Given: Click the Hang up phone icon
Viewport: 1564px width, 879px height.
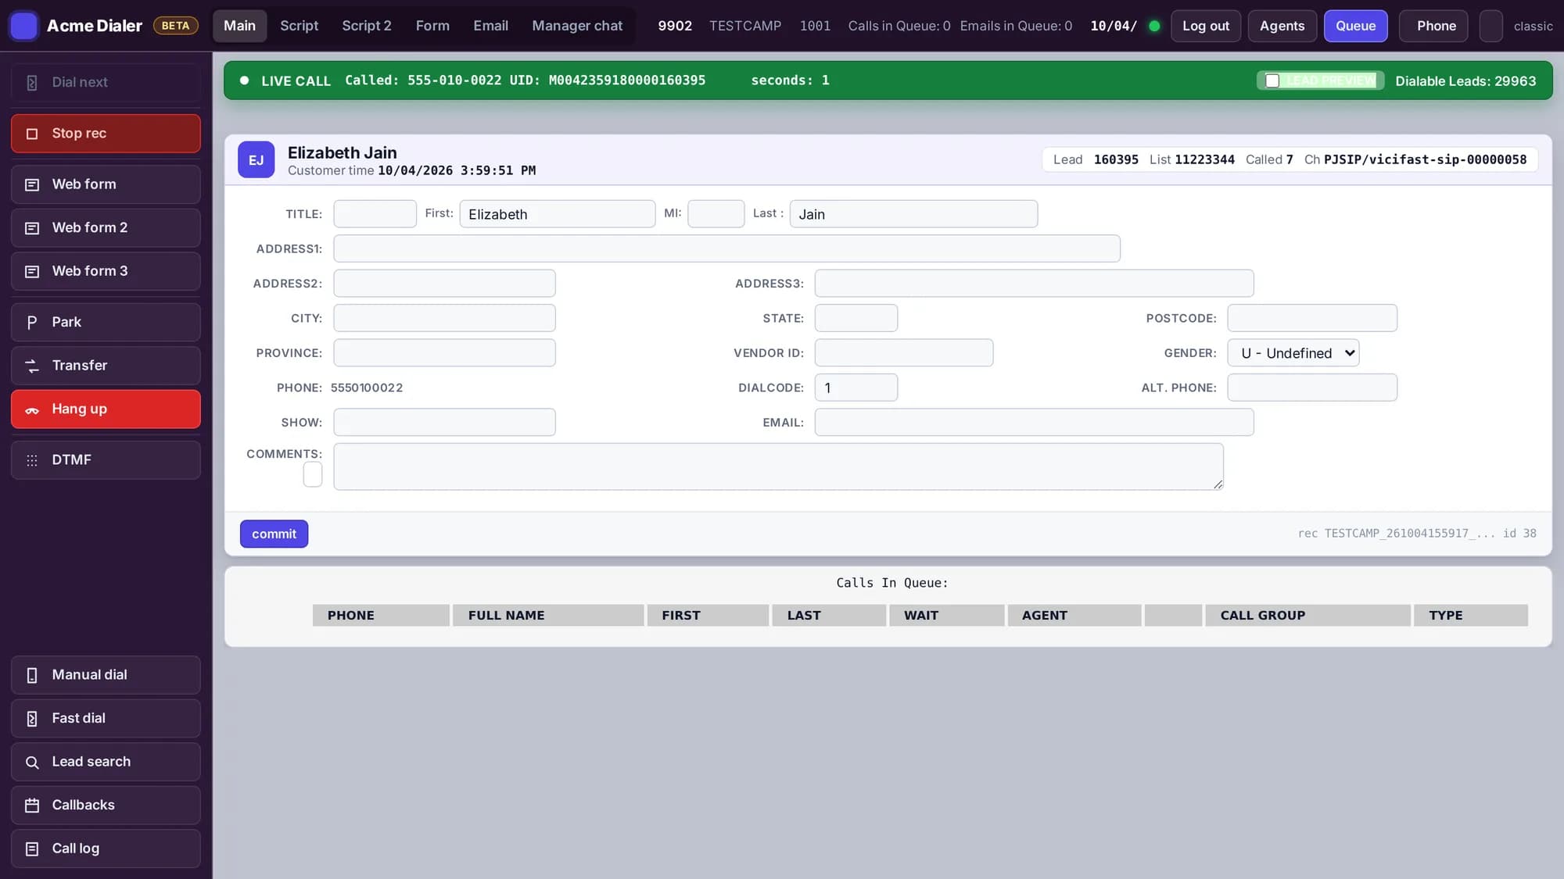Looking at the screenshot, I should pos(32,409).
